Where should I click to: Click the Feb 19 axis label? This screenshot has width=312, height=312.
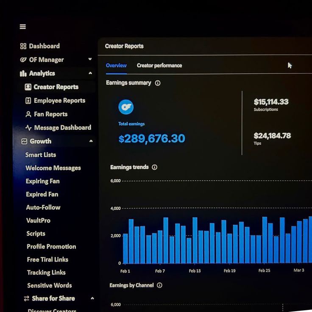[x=229, y=270]
